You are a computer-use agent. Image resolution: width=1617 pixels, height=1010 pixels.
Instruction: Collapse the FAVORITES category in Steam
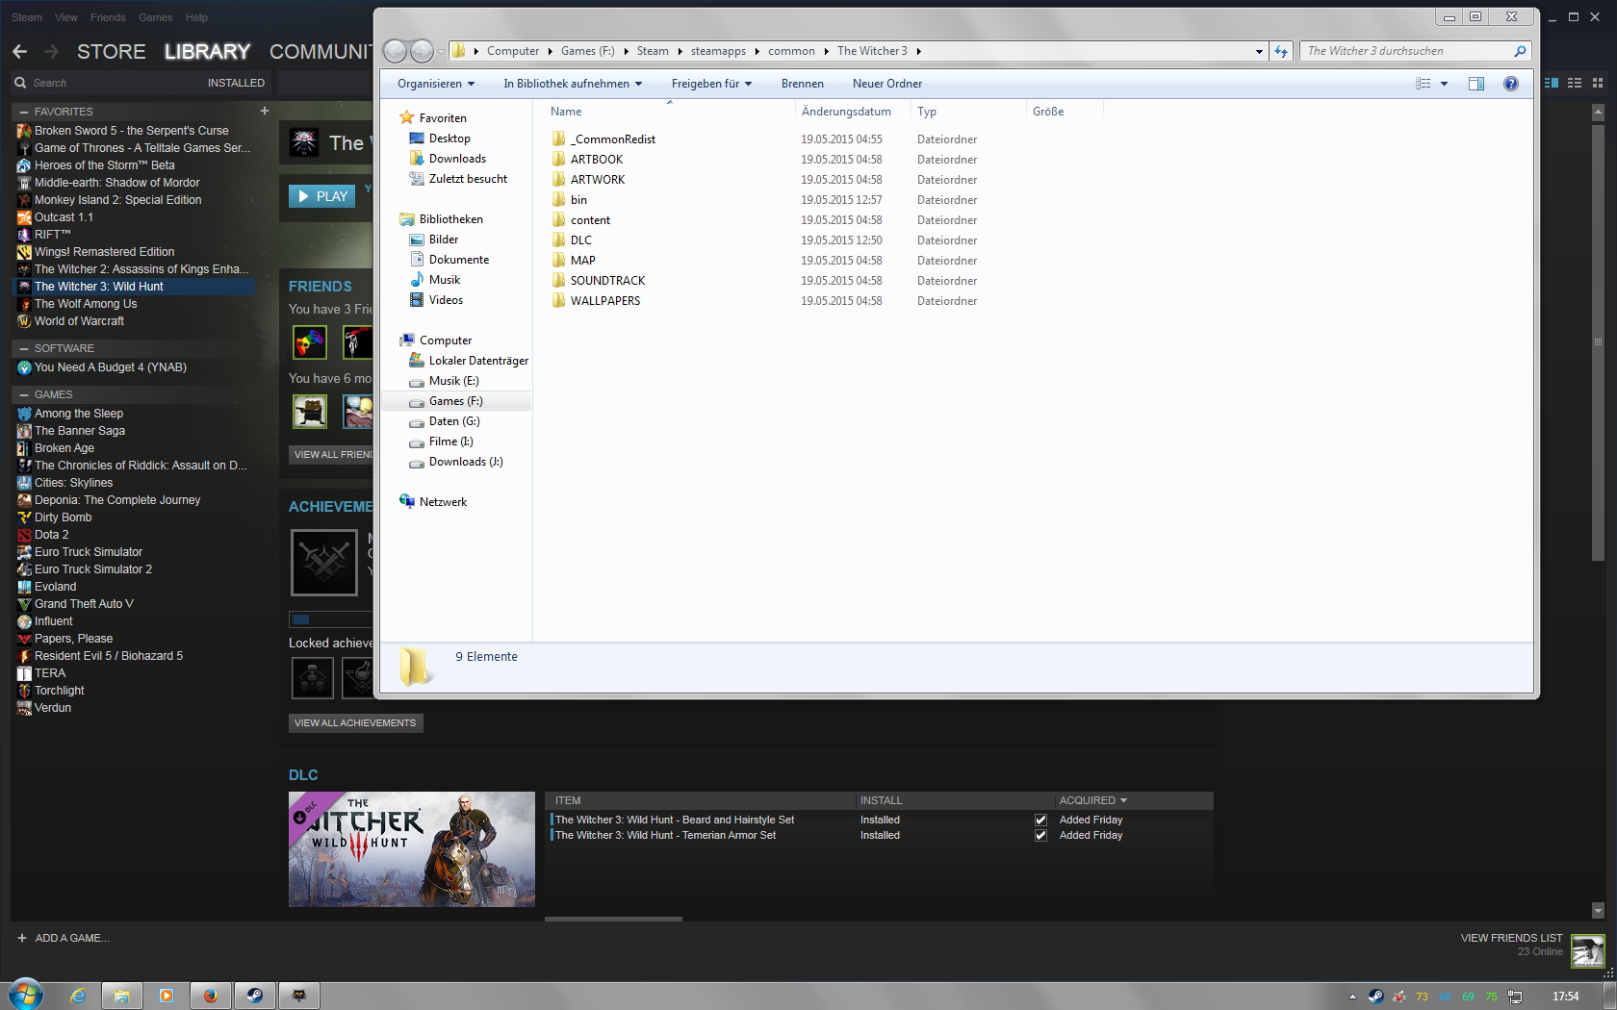[23, 112]
